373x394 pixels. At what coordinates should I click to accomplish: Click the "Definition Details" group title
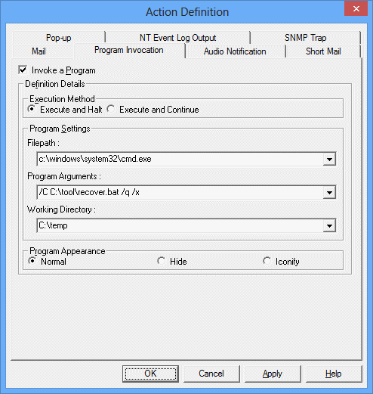click(55, 84)
